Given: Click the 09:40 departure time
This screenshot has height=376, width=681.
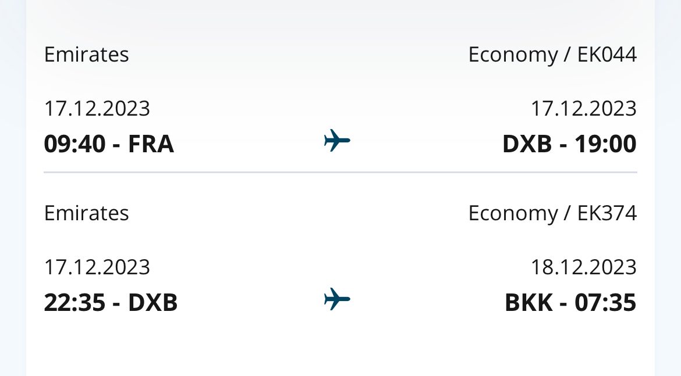Looking at the screenshot, I should (75, 144).
